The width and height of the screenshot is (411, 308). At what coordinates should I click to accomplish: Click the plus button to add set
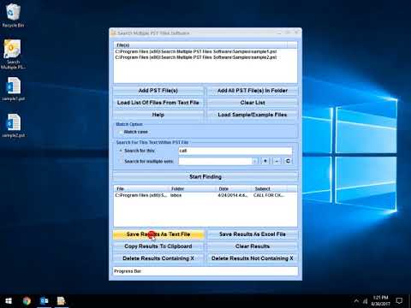tap(265, 162)
